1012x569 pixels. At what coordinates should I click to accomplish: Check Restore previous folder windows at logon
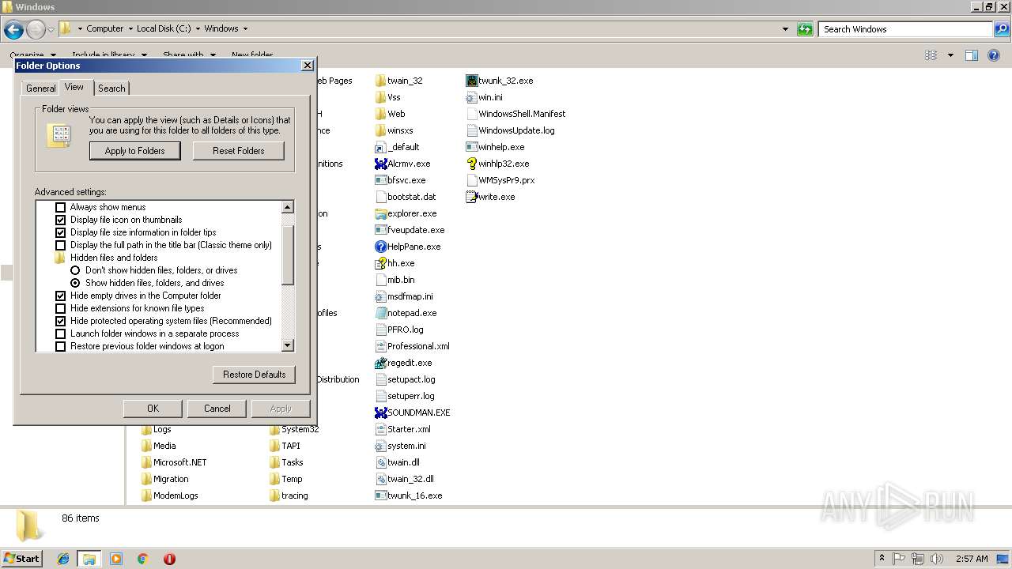pyautogui.click(x=60, y=346)
